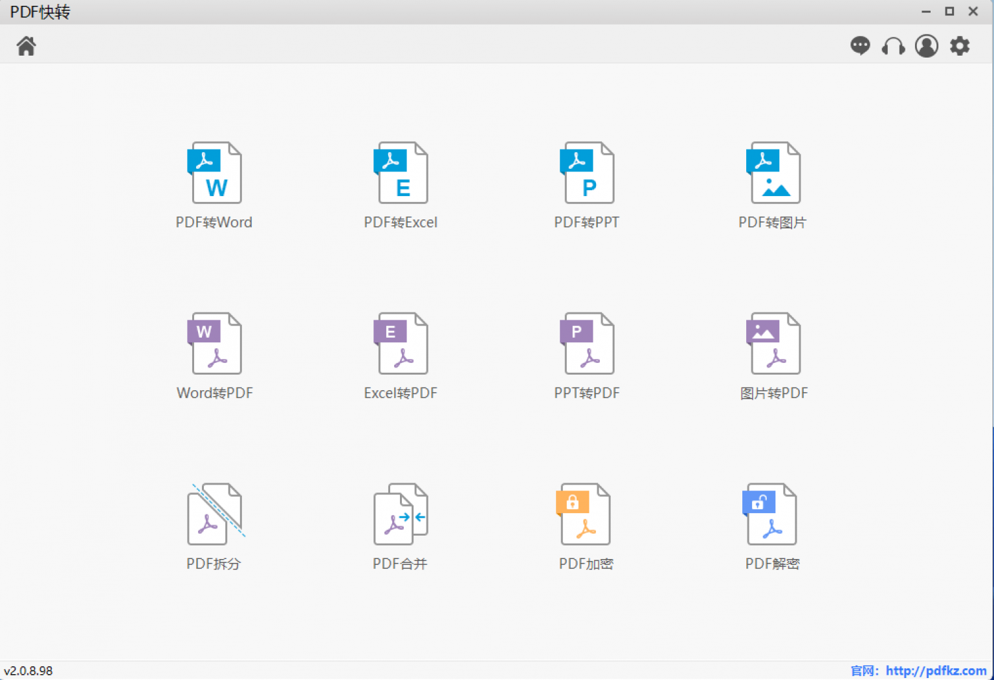
Task: Open the user account profile icon
Action: (x=927, y=46)
